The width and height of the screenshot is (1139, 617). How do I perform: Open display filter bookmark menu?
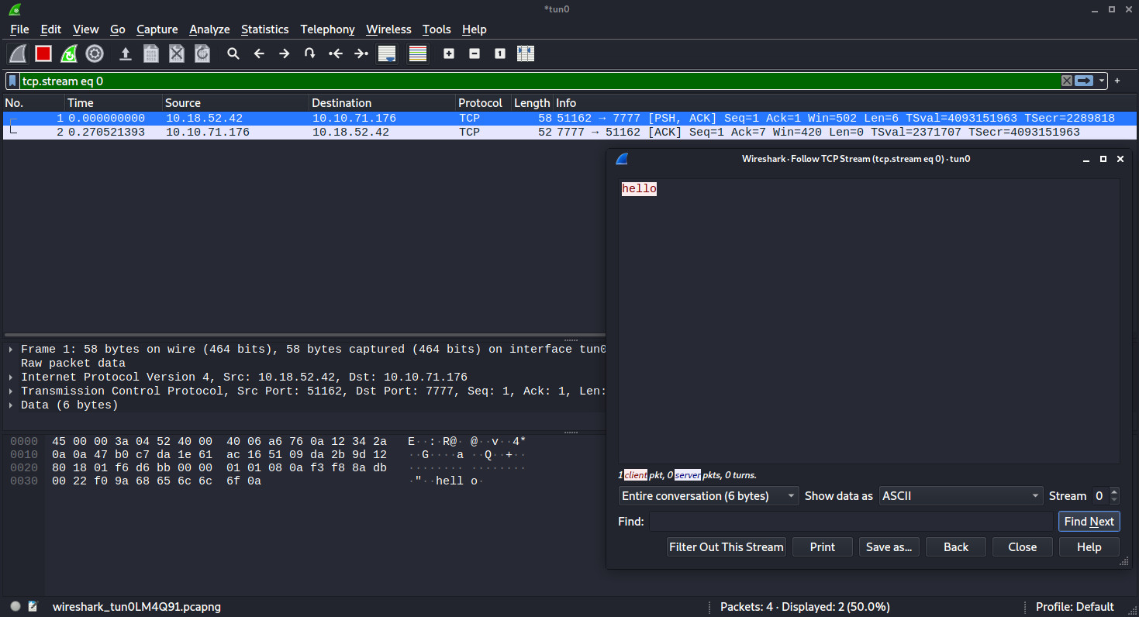coord(12,81)
